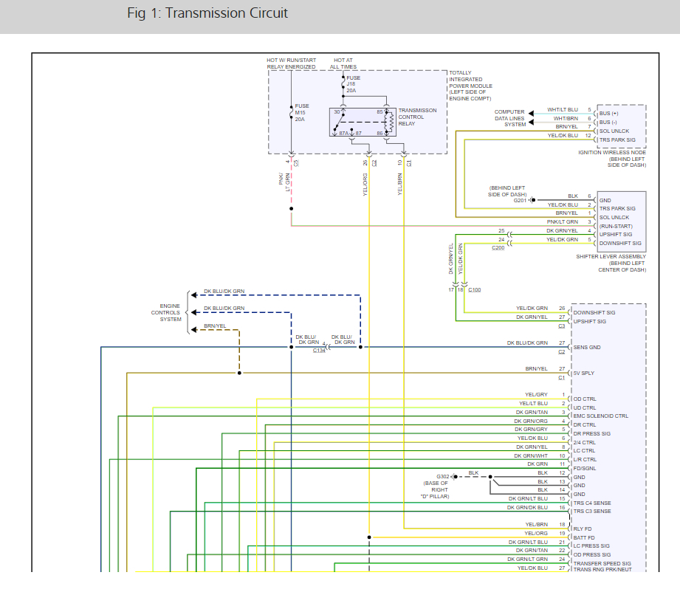680x592 pixels.
Task: Click the C100 connector label
Action: 475,289
